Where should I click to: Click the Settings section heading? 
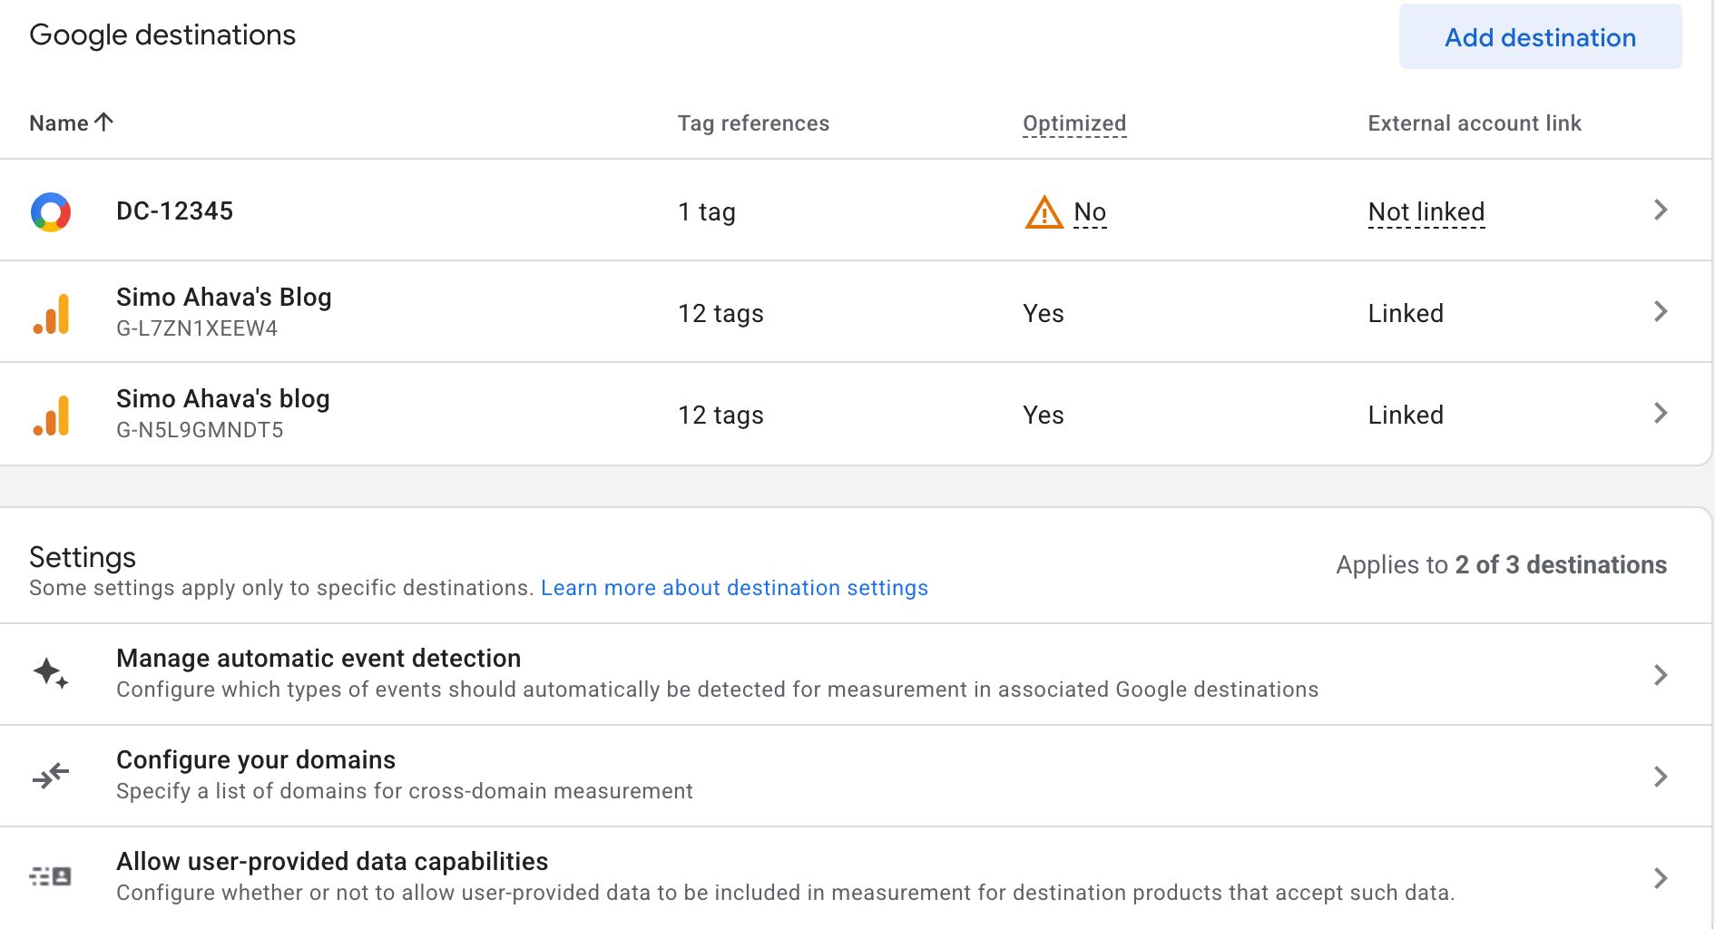click(x=83, y=557)
